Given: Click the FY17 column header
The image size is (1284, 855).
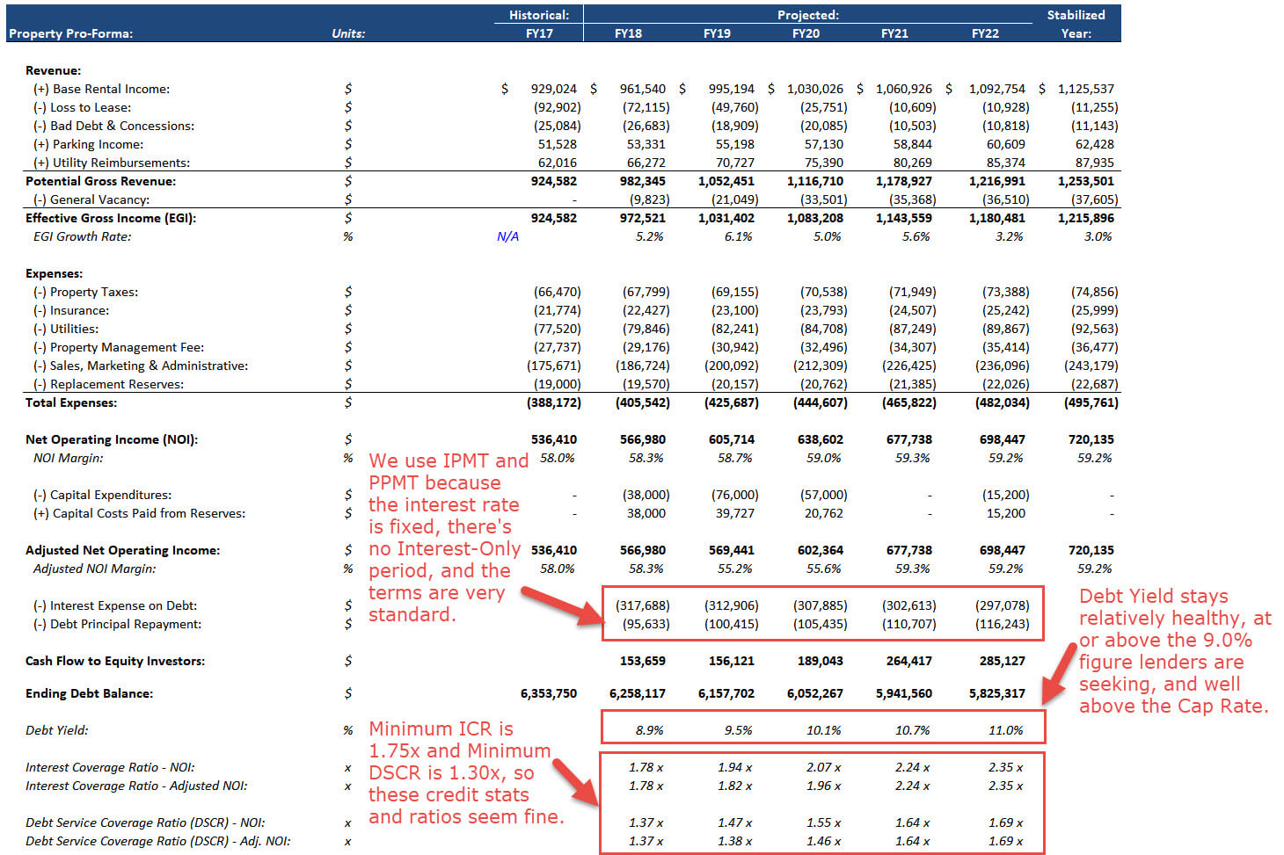Looking at the screenshot, I should tap(539, 33).
